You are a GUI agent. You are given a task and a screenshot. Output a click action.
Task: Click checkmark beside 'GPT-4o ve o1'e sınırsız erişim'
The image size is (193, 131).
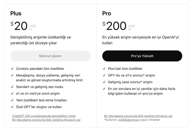tap(104, 75)
